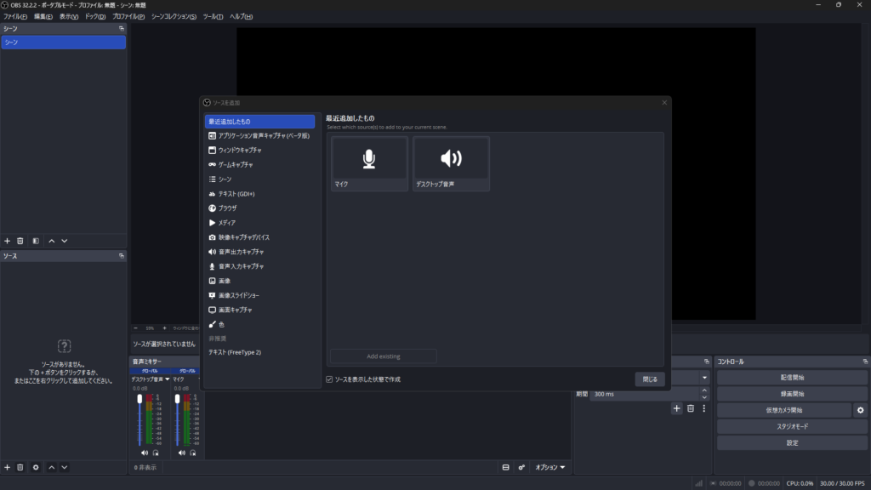
Task: Open ファイル menu
Action: (x=15, y=17)
